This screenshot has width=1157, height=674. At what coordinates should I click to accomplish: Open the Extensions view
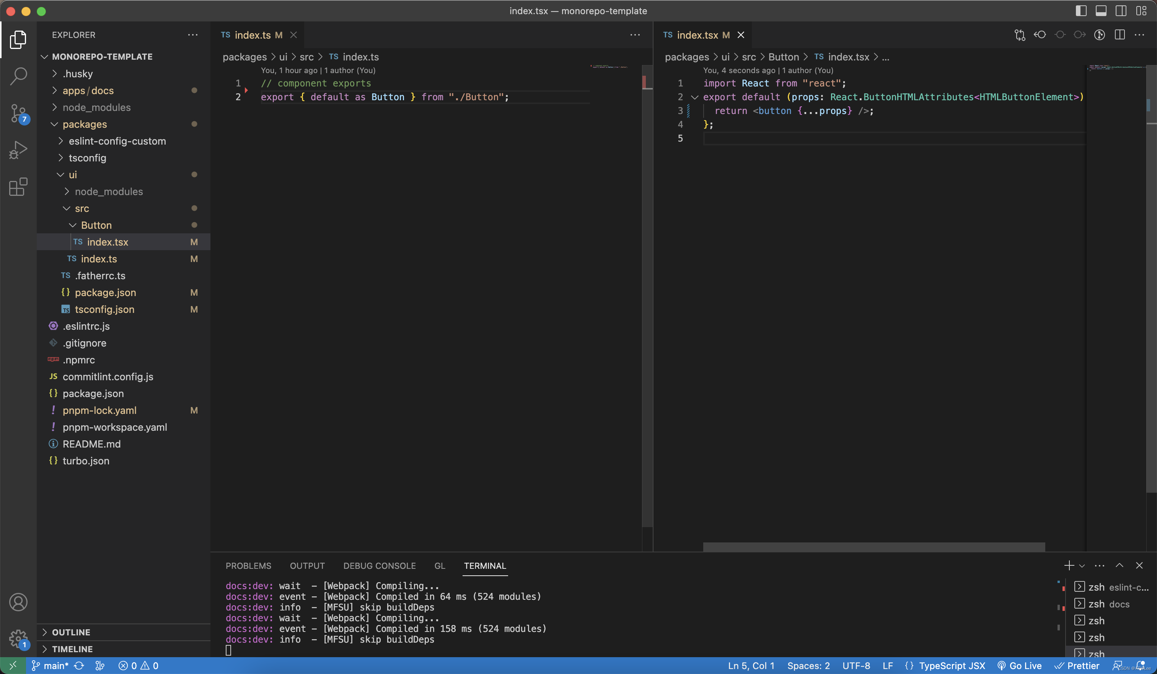[18, 187]
